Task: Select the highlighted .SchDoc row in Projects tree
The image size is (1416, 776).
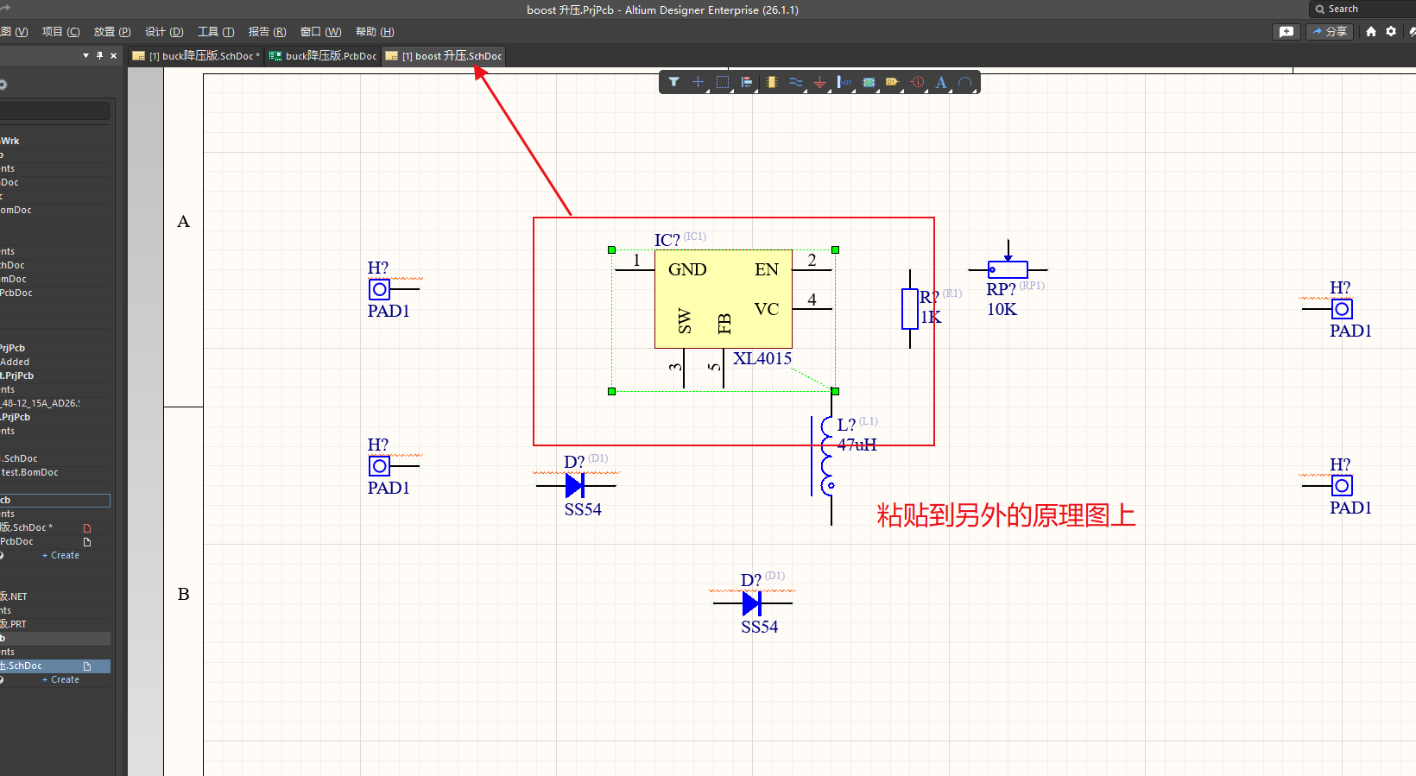Action: tap(55, 666)
